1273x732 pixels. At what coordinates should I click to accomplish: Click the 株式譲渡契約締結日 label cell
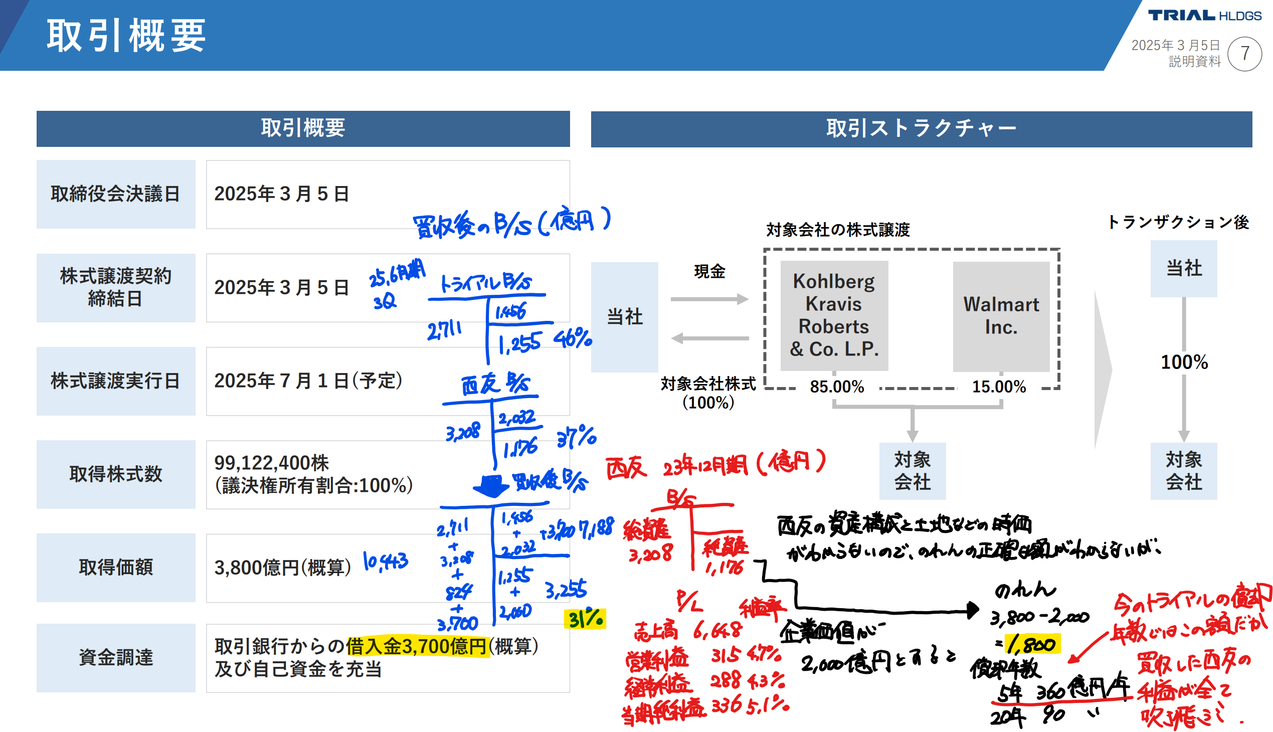(116, 288)
